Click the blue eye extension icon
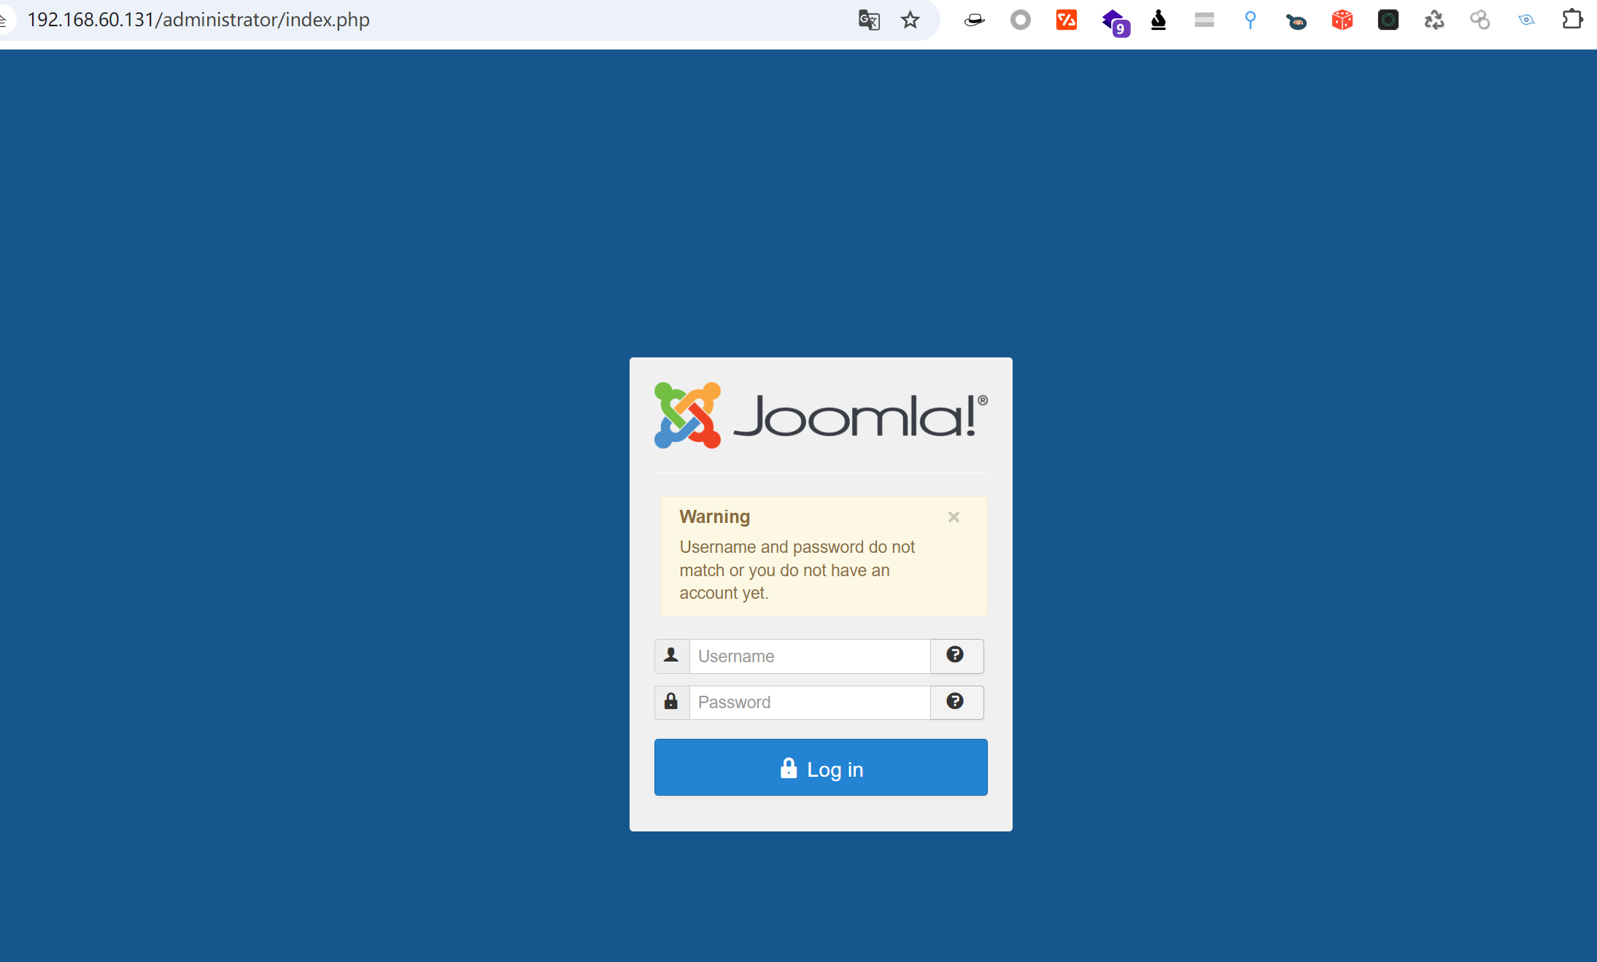The height and width of the screenshot is (962, 1597). tap(1526, 20)
